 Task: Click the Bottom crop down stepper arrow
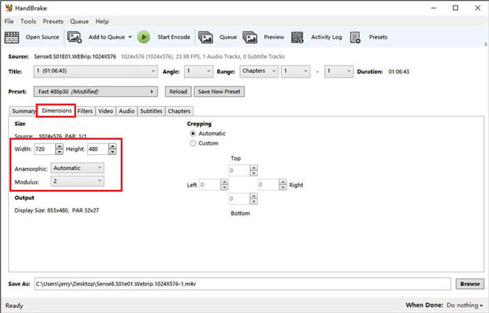tap(254, 201)
